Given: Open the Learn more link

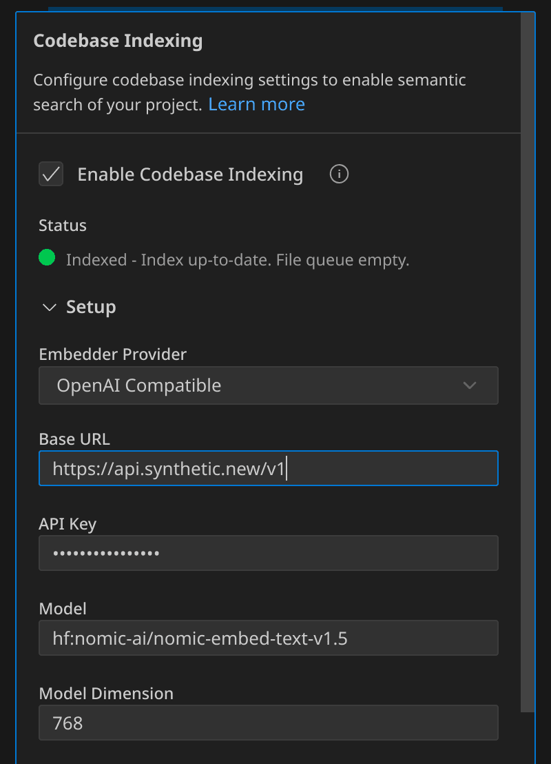Looking at the screenshot, I should tap(256, 105).
